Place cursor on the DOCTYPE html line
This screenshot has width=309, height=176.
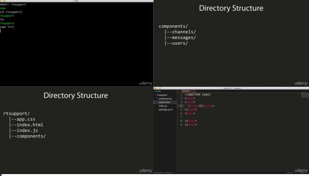pyautogui.click(x=198, y=94)
